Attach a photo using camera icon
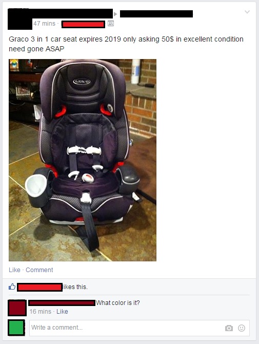Screen dimensions: 259x344 point(229,328)
